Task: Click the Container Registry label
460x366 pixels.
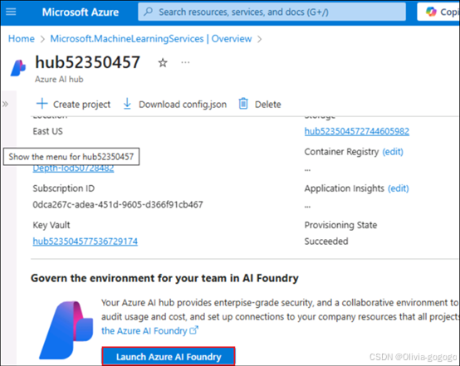Action: pyautogui.click(x=341, y=152)
